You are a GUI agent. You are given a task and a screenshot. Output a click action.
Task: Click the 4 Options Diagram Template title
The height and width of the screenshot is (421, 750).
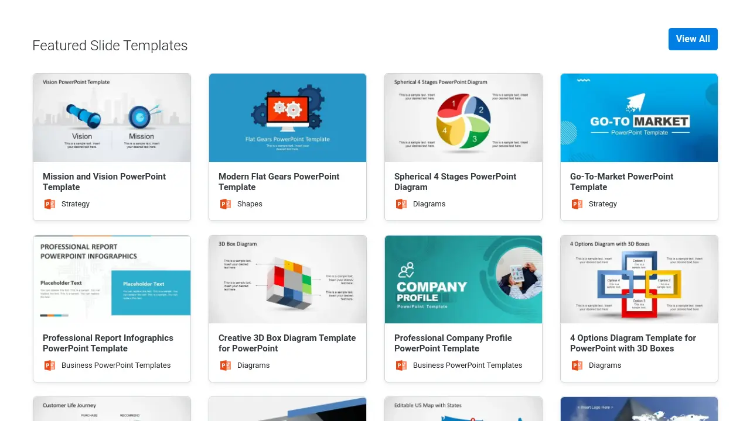point(633,343)
